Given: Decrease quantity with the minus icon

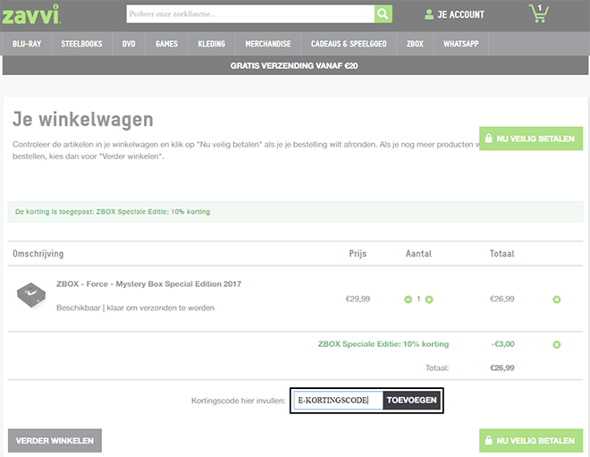Looking at the screenshot, I should (x=408, y=300).
